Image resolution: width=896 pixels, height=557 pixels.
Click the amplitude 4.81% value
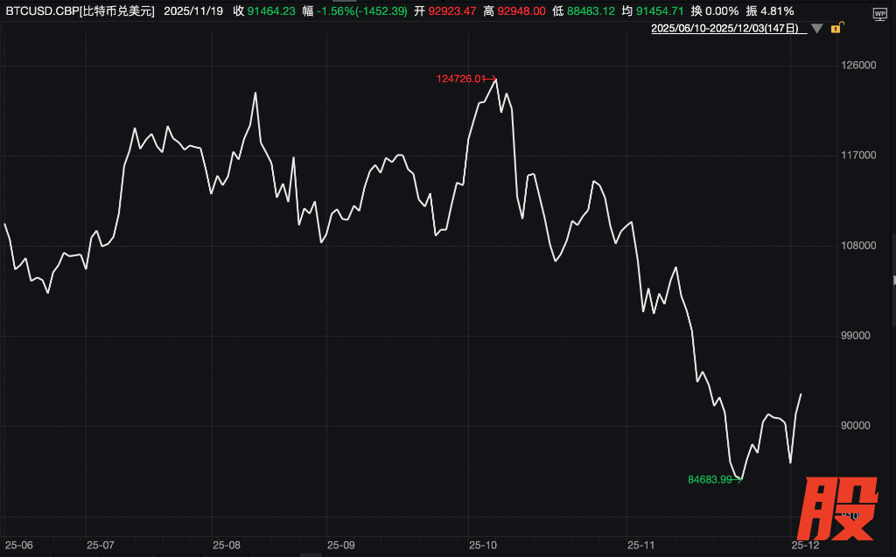pos(776,11)
